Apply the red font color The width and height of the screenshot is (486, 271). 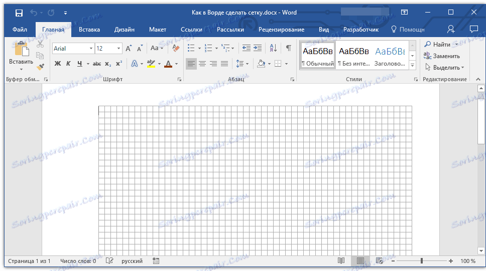[x=168, y=64]
